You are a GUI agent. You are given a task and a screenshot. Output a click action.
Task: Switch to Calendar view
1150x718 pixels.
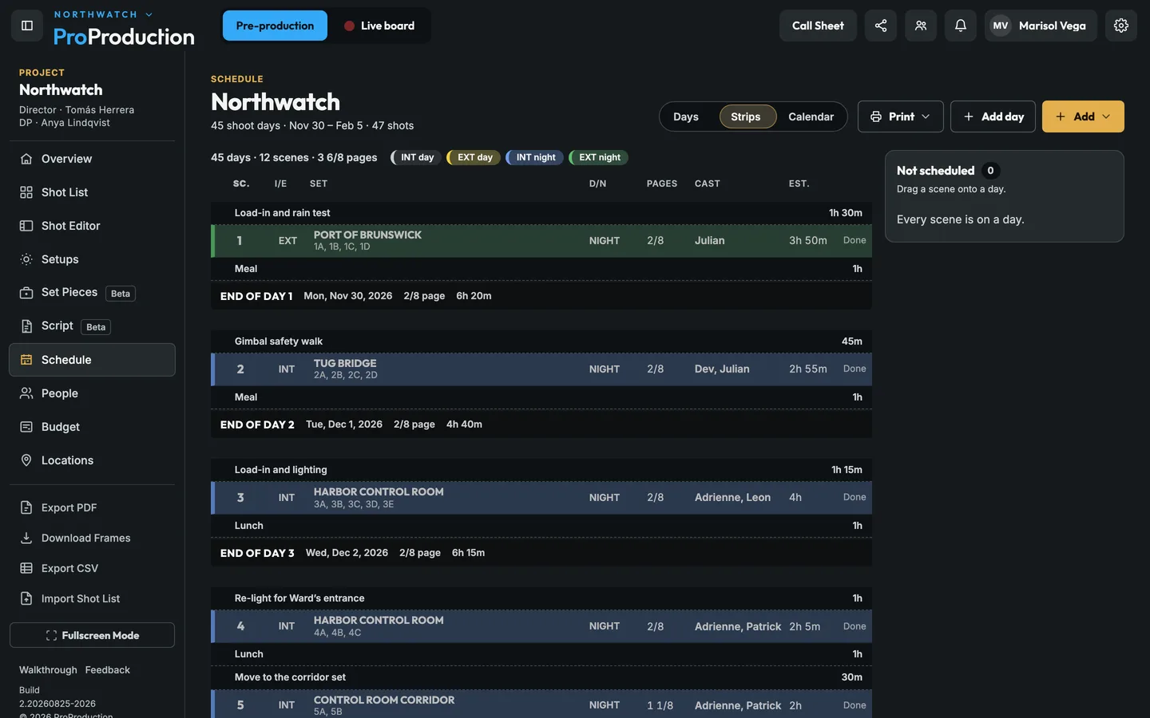(811, 116)
